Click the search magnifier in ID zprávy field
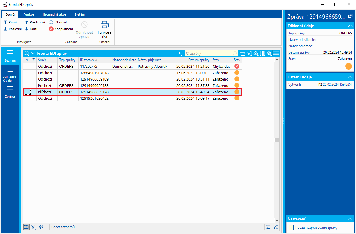Viewport: 356px width, 234px height. click(x=235, y=53)
